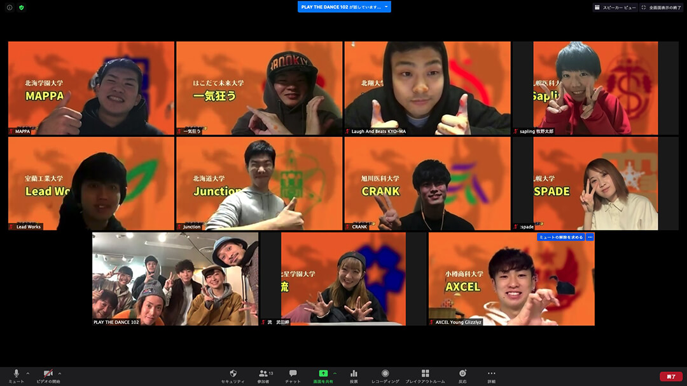The width and height of the screenshot is (687, 386).
Task: Click the red End meeting button
Action: pos(670,376)
